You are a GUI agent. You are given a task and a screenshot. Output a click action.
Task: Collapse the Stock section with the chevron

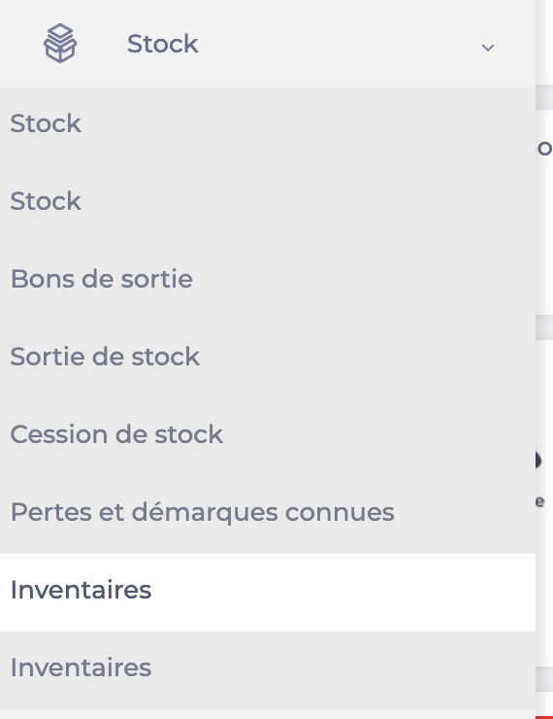pos(488,48)
